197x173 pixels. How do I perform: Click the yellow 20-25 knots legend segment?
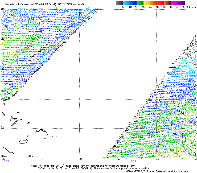147,3
